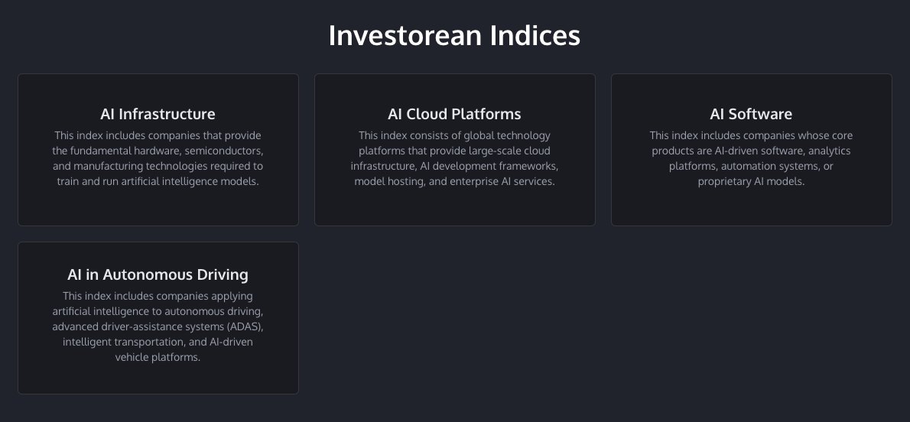Click "semiconductors" in the Infrastructure description

pos(226,151)
